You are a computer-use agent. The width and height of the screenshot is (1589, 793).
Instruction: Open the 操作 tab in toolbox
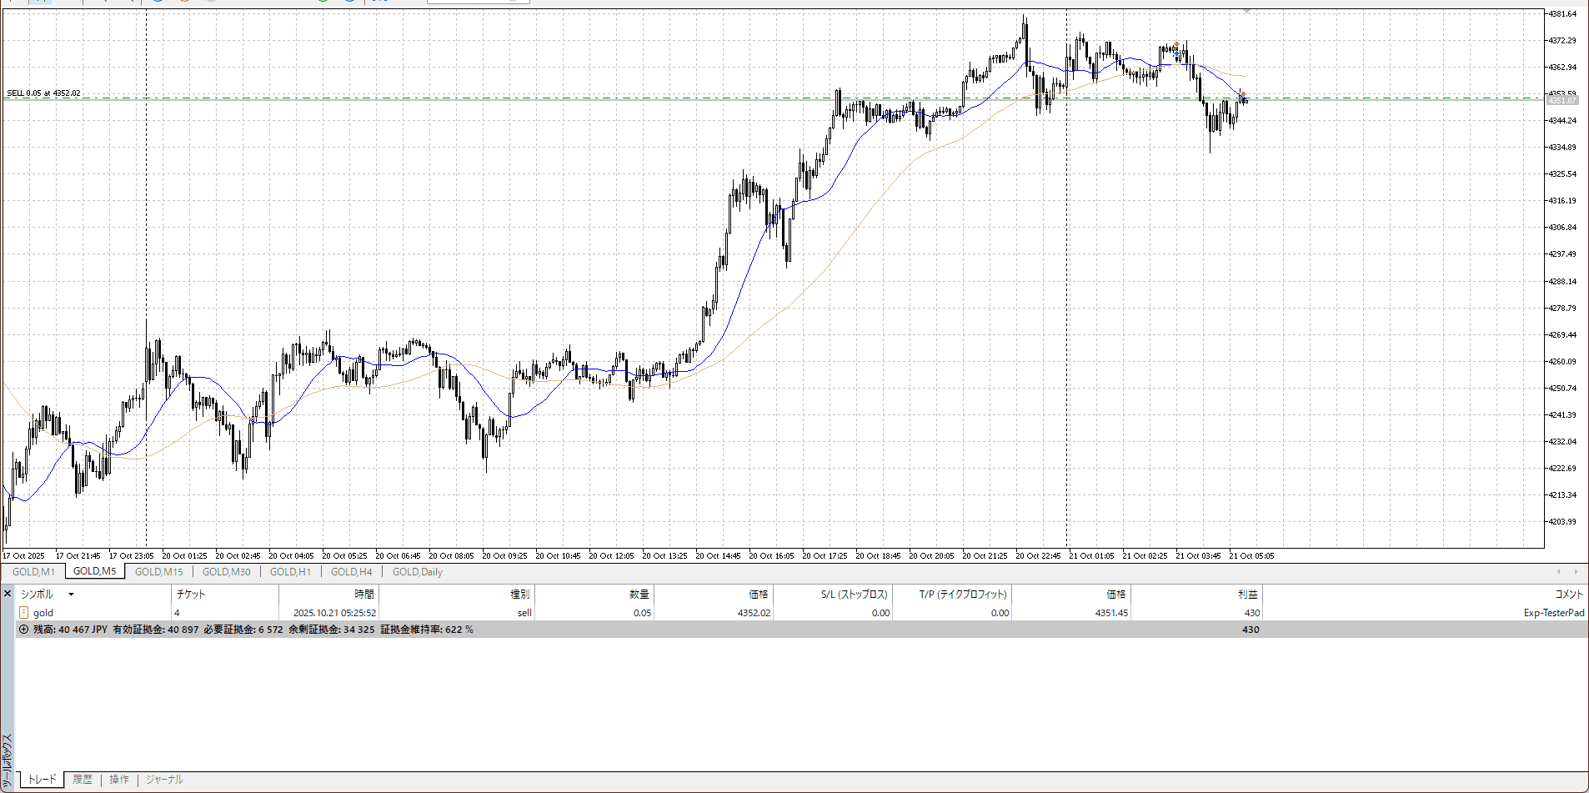tap(119, 780)
